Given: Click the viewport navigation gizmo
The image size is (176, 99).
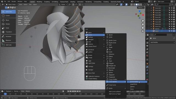Looking at the screenshot, I should tap(139, 15).
